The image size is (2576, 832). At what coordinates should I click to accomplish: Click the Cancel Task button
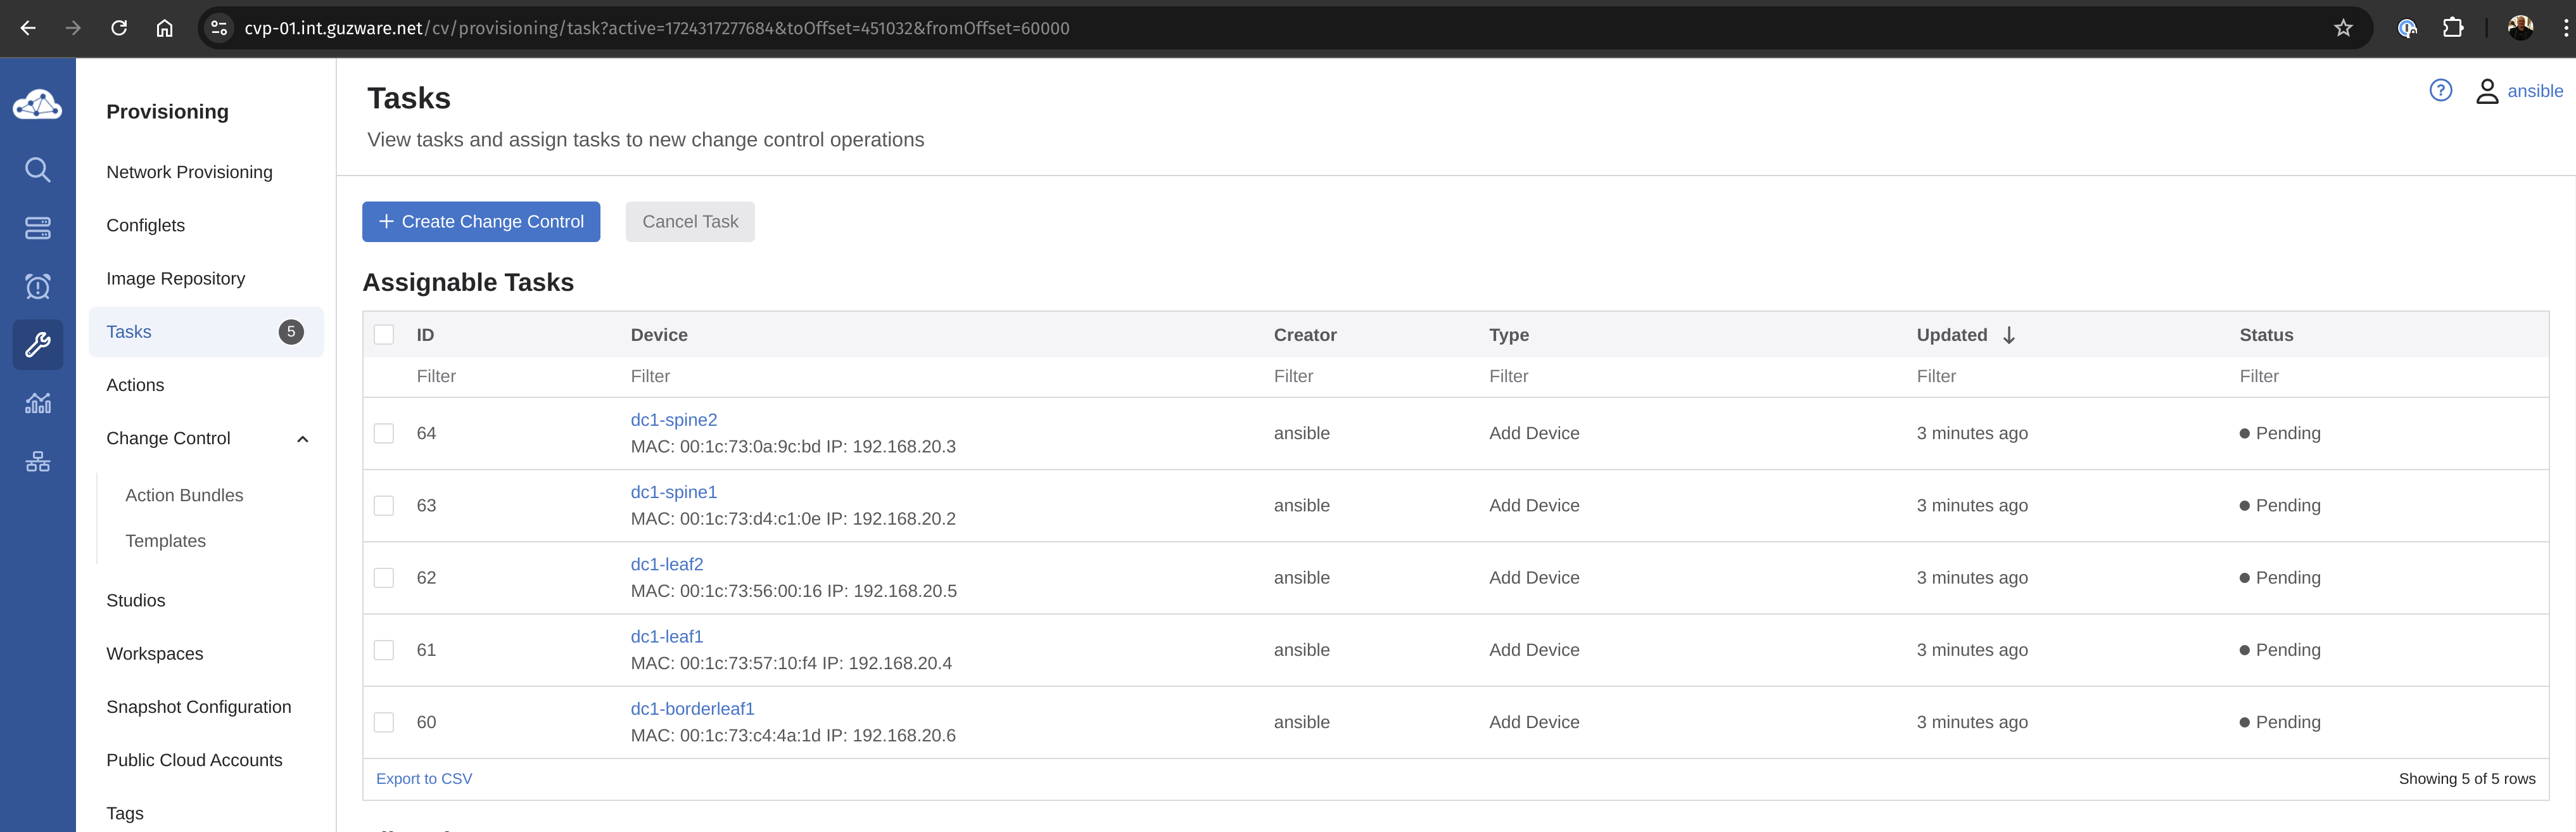(690, 222)
